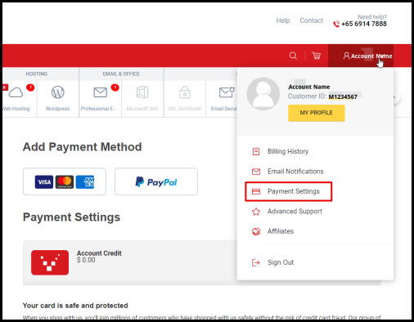Click the MY PROFILE button
Viewport: 414px width, 322px height.
tap(317, 113)
